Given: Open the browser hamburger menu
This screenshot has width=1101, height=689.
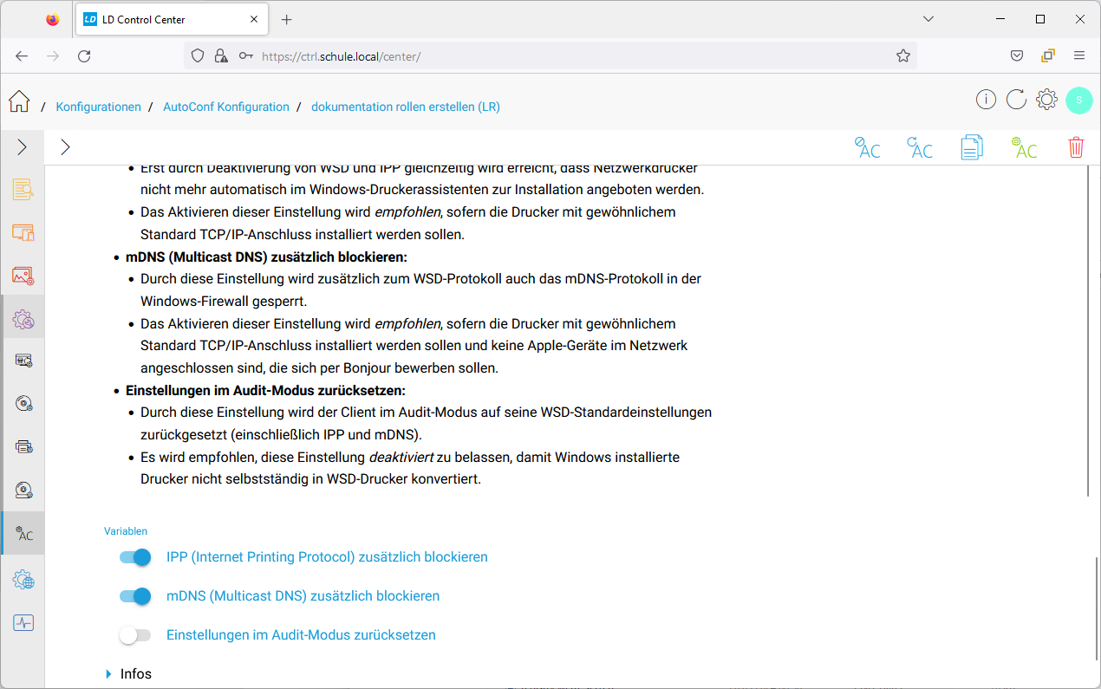Looking at the screenshot, I should (1079, 55).
